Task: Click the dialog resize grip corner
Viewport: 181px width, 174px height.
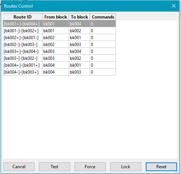Action: (177, 171)
